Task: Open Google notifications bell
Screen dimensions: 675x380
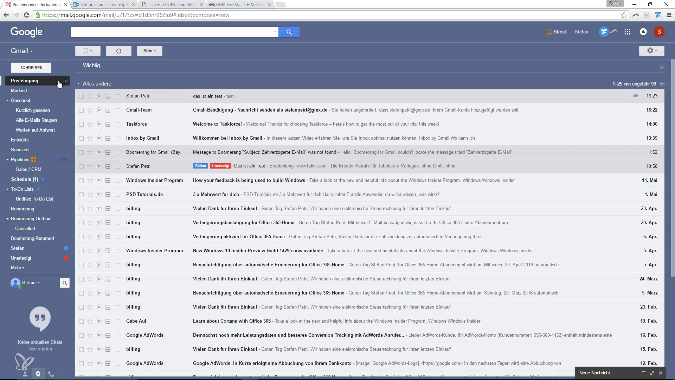Action: click(x=643, y=32)
